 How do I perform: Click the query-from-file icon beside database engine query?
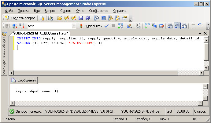pyautogui.click(x=50, y=18)
